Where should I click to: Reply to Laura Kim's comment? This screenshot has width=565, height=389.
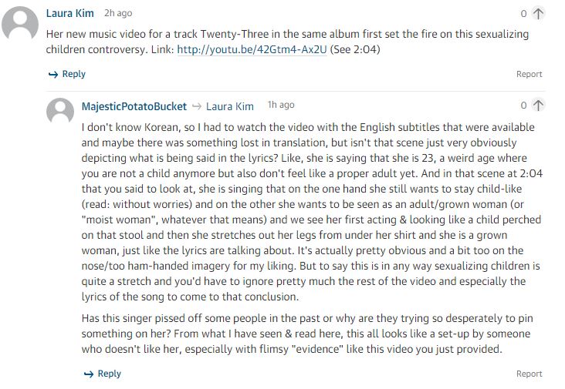pos(67,74)
